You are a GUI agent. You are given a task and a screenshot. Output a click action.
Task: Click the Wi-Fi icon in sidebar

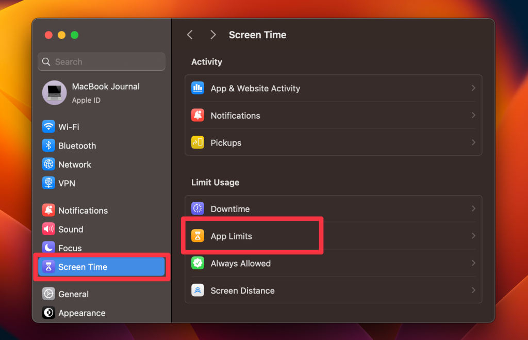48,127
